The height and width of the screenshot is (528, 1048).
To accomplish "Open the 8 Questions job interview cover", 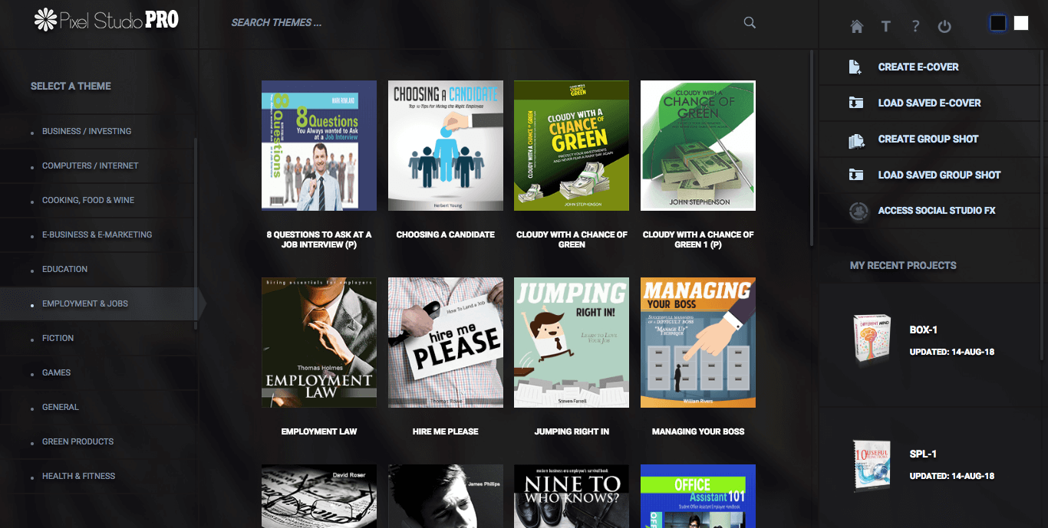I will point(319,146).
